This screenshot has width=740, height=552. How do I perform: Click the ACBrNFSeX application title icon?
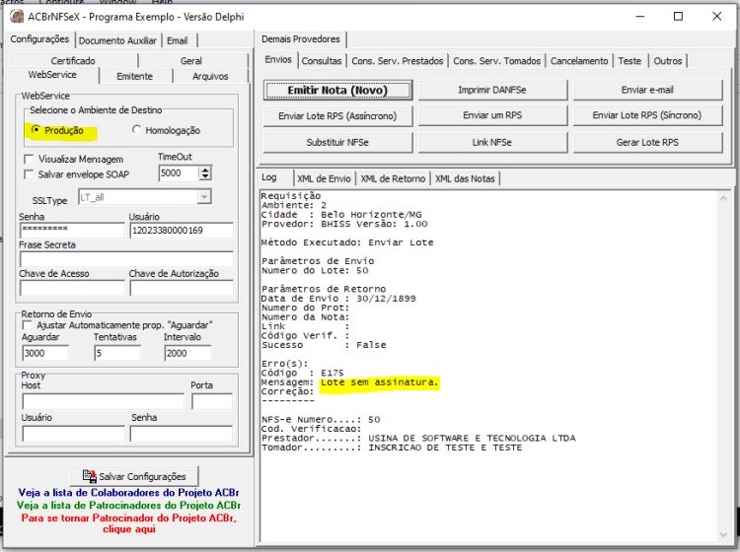click(x=17, y=17)
